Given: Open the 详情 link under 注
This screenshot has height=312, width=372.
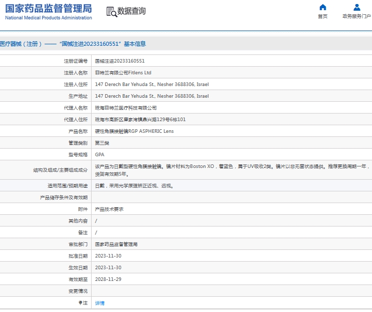Looking at the screenshot, I should coord(100,303).
